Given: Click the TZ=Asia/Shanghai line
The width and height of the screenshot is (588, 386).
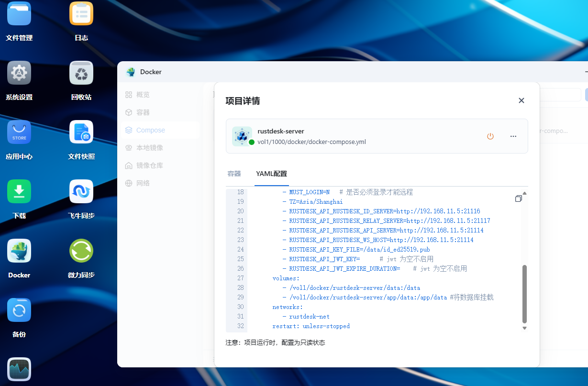Looking at the screenshot, I should pos(312,202).
